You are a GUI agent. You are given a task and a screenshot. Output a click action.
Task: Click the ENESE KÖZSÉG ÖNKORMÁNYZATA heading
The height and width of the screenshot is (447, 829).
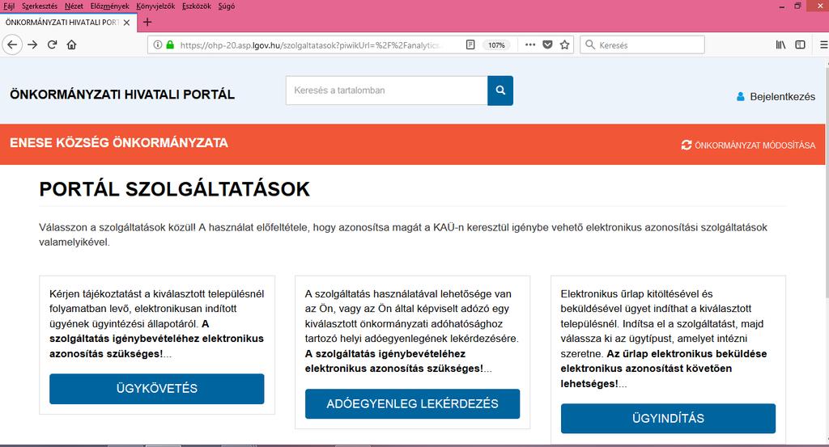pyautogui.click(x=119, y=143)
